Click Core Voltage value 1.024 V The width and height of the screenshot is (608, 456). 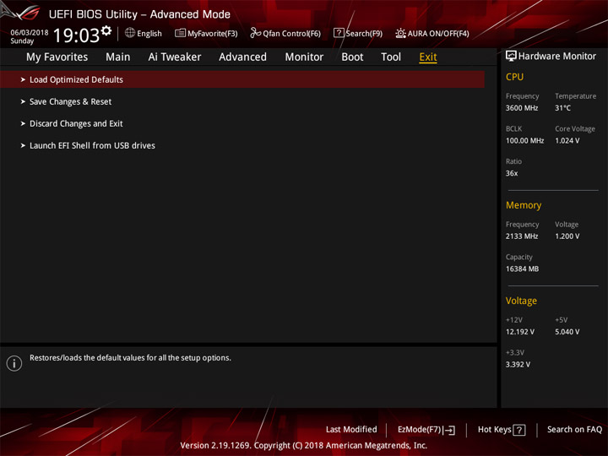567,141
